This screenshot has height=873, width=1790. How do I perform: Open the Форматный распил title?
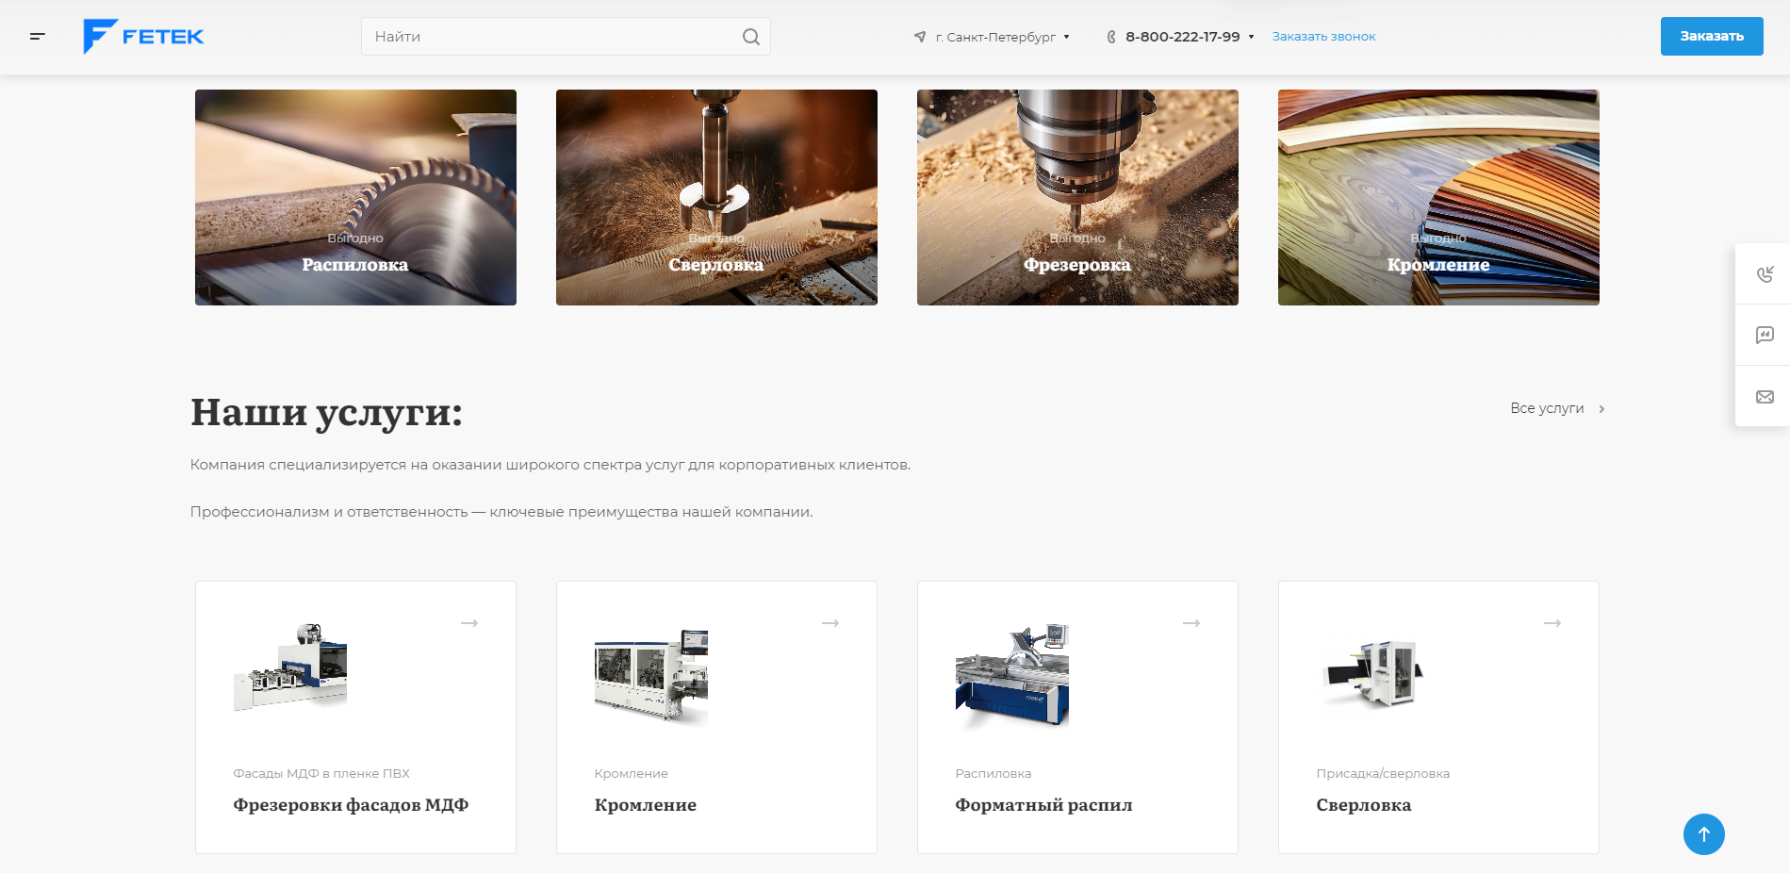tap(1043, 805)
